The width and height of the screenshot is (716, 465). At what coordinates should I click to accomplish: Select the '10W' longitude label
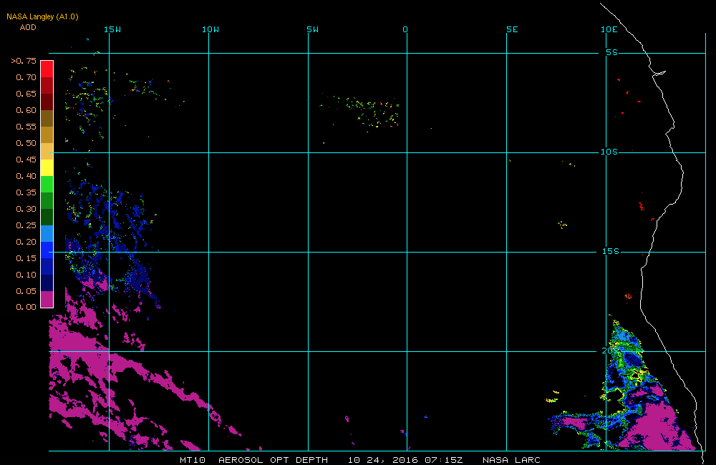click(x=211, y=29)
